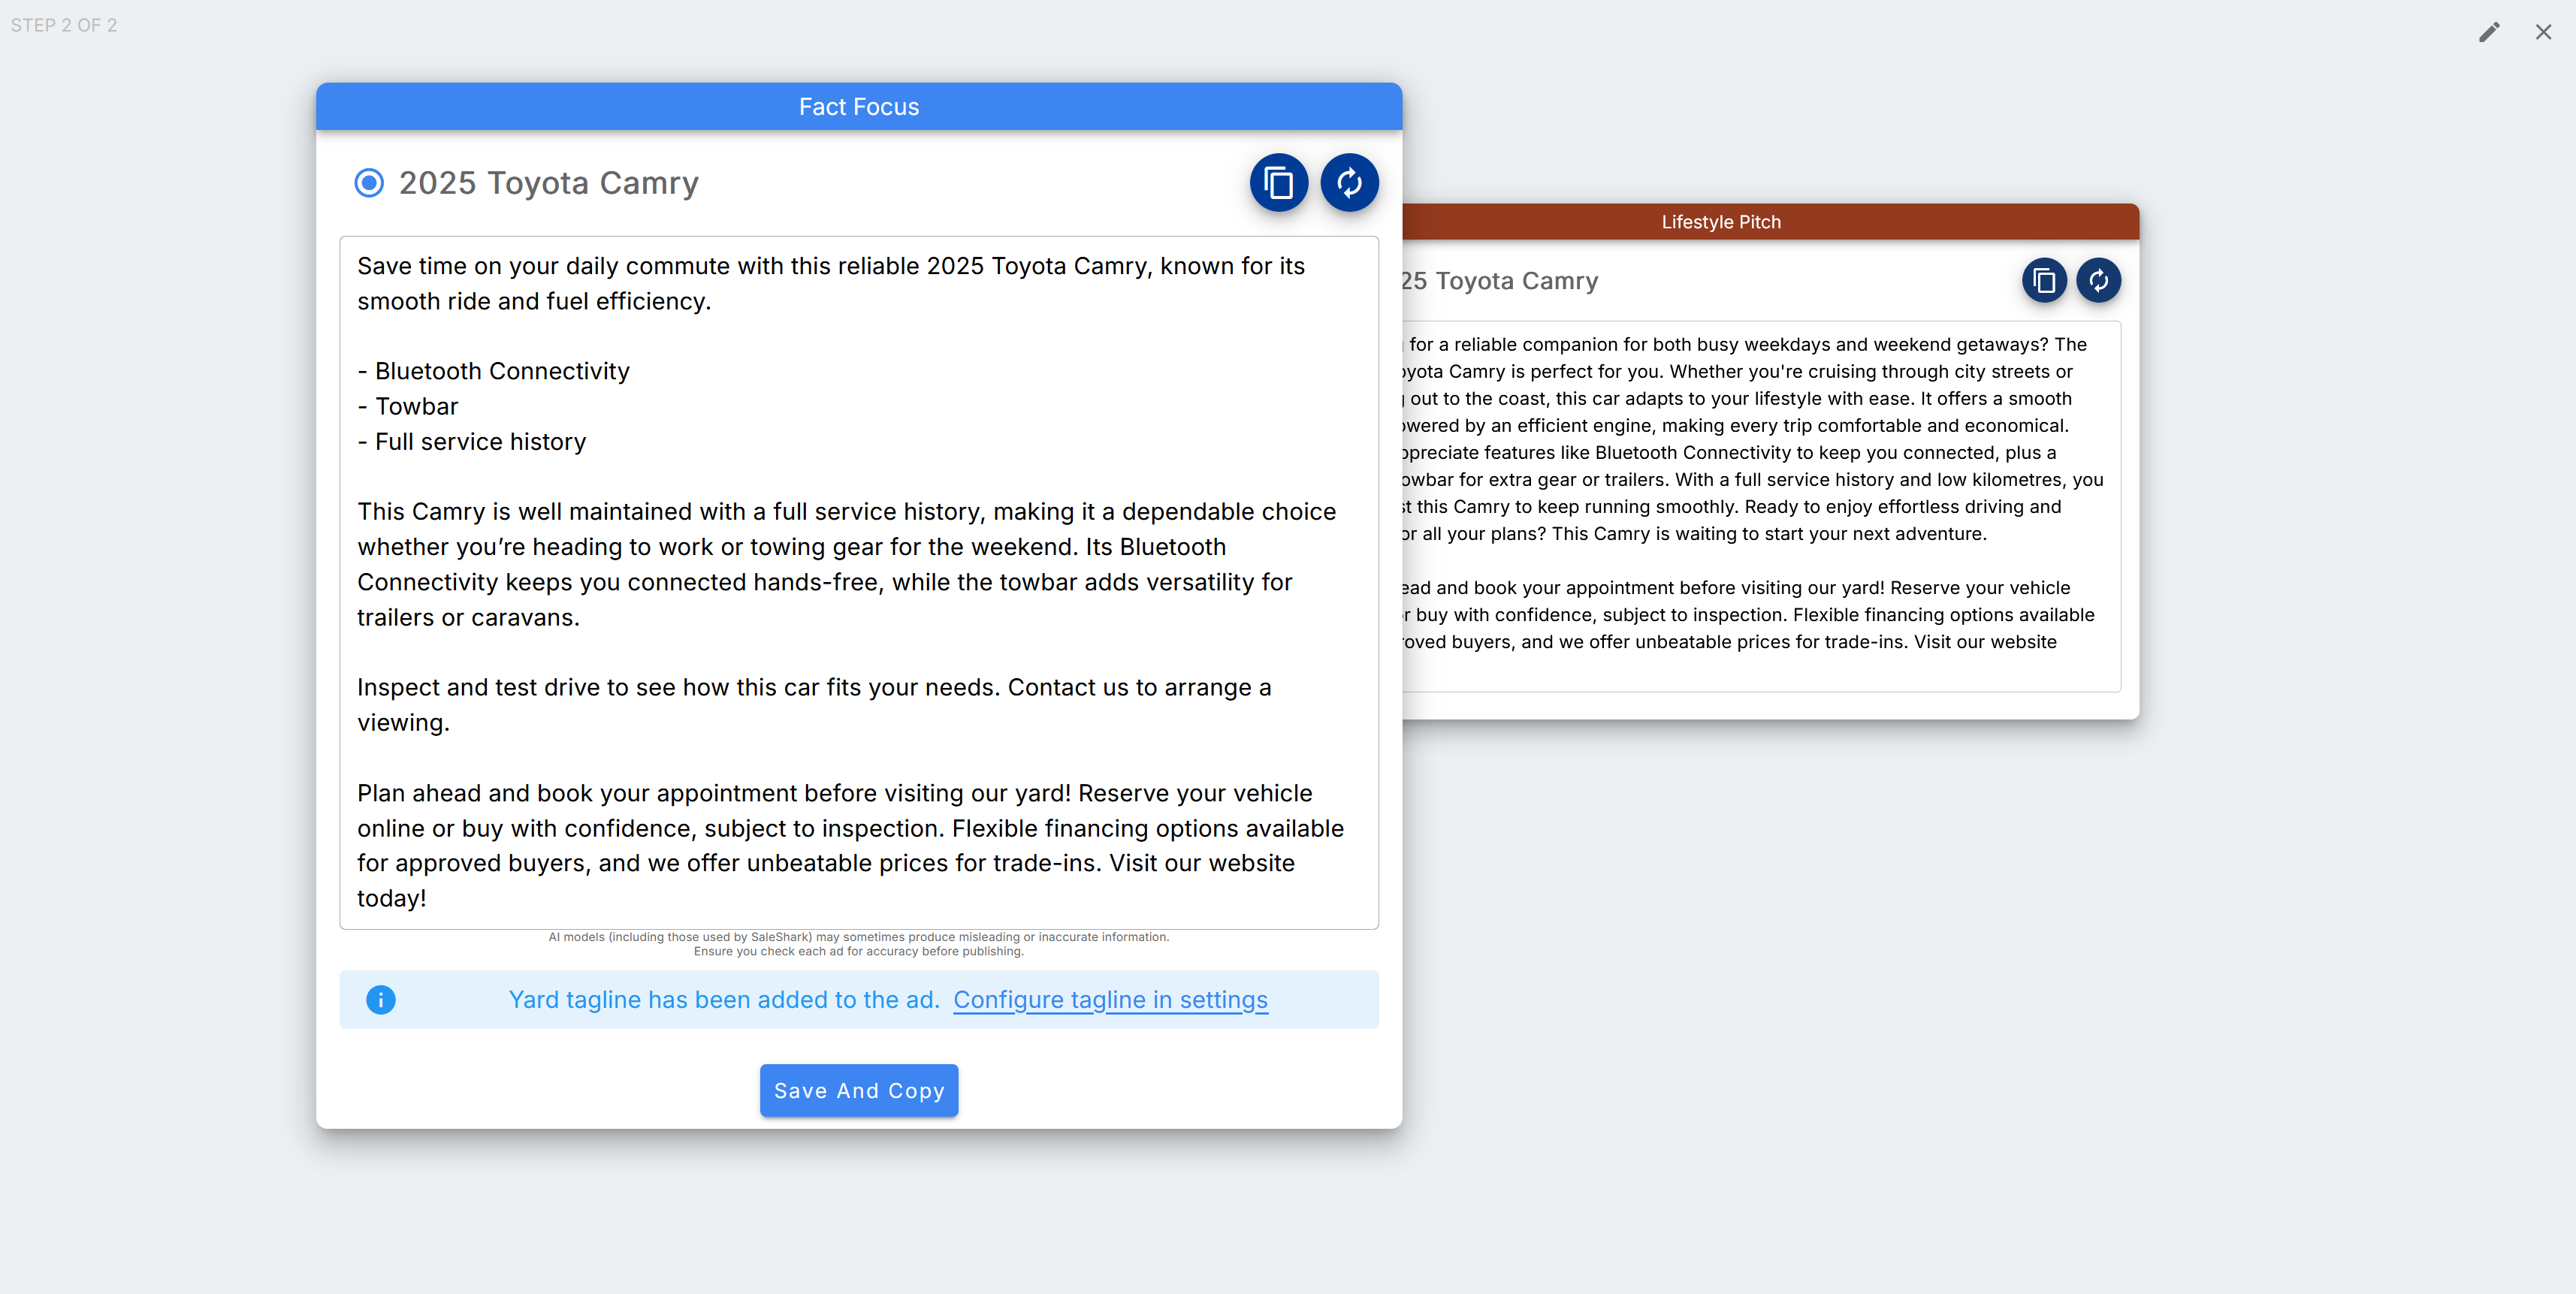Regenerate the Fact Focus ad
The width and height of the screenshot is (2576, 1294).
click(x=1349, y=183)
